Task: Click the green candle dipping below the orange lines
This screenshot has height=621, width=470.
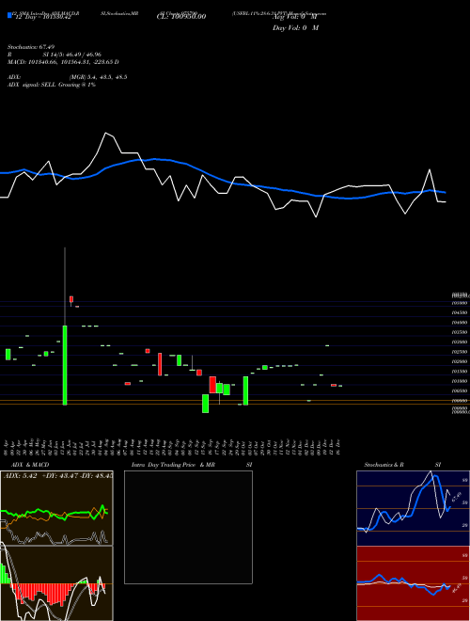Action: [205, 403]
